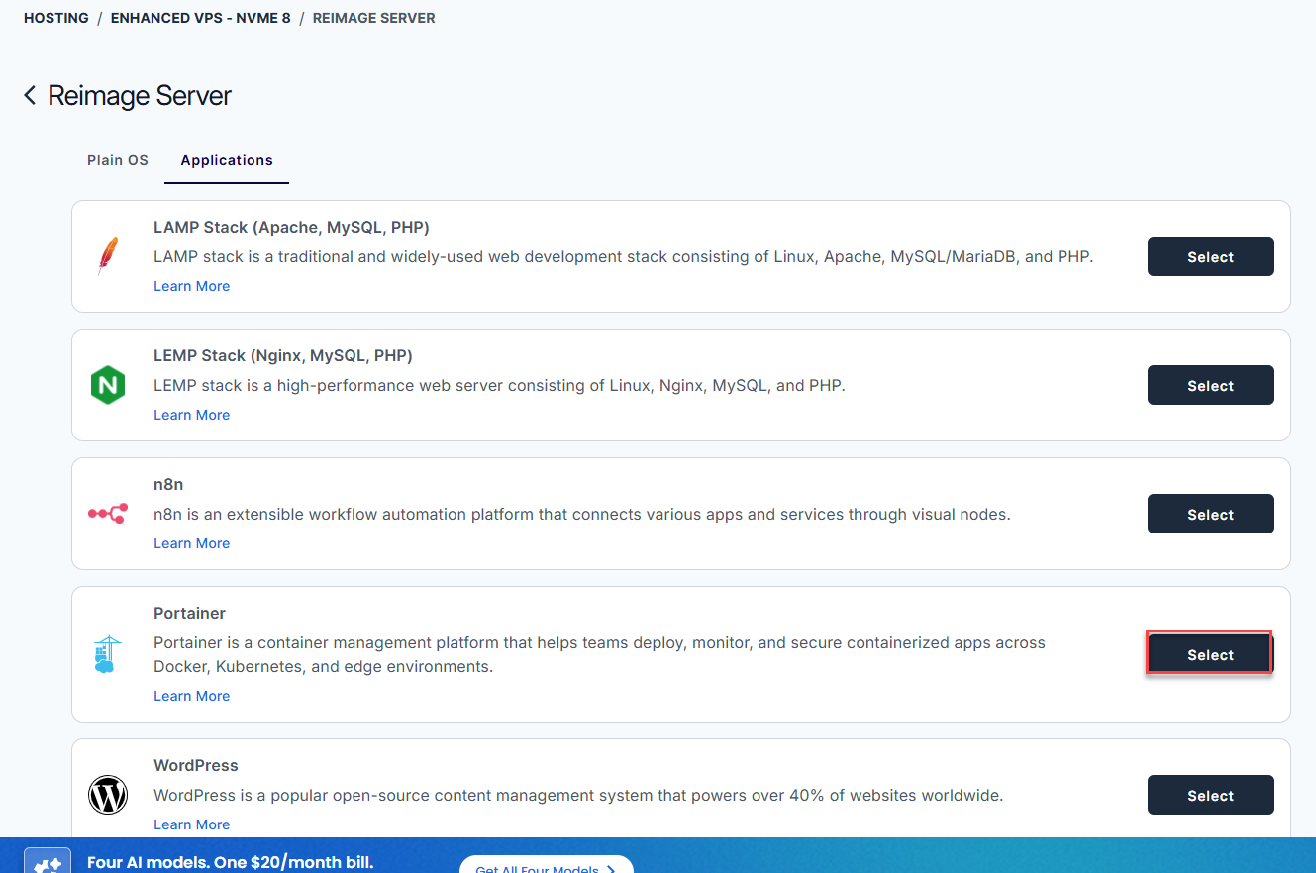
Task: Click the Get All Four Models banner button
Action: coord(547,864)
